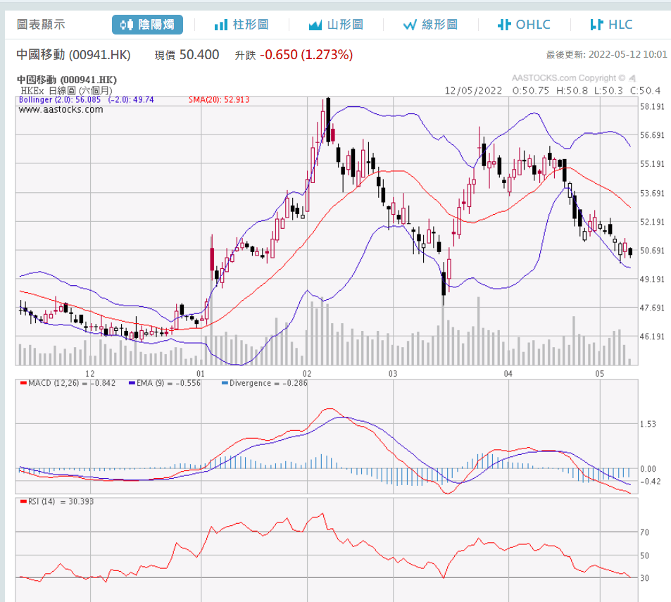Click the 56.691 price axis label
671x602 pixels.
coord(652,135)
